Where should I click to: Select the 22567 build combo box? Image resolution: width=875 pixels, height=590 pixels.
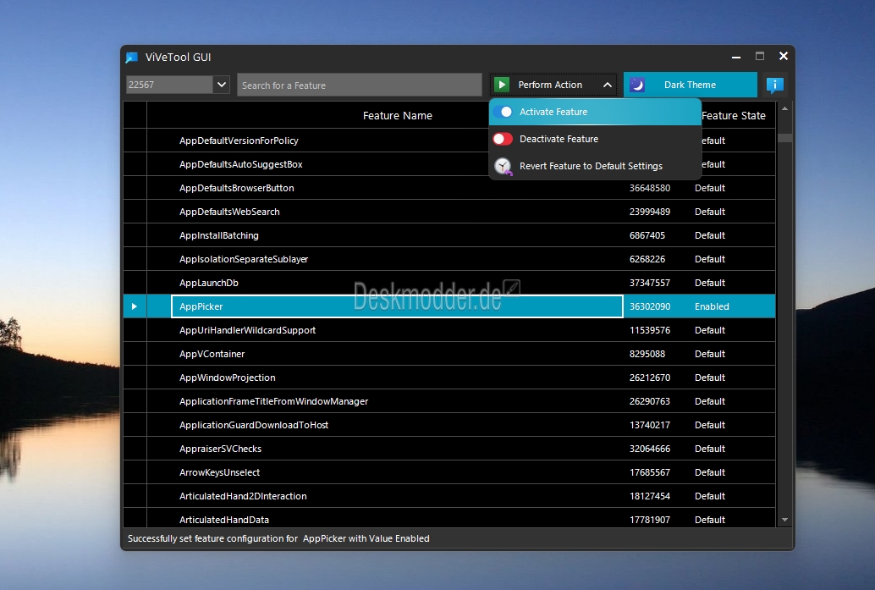178,85
